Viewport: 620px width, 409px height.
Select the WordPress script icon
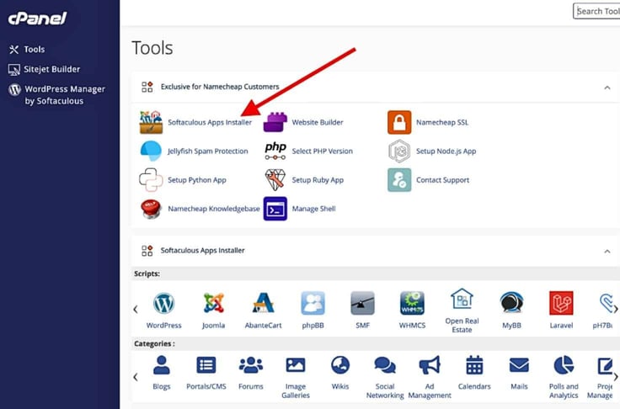click(x=163, y=303)
